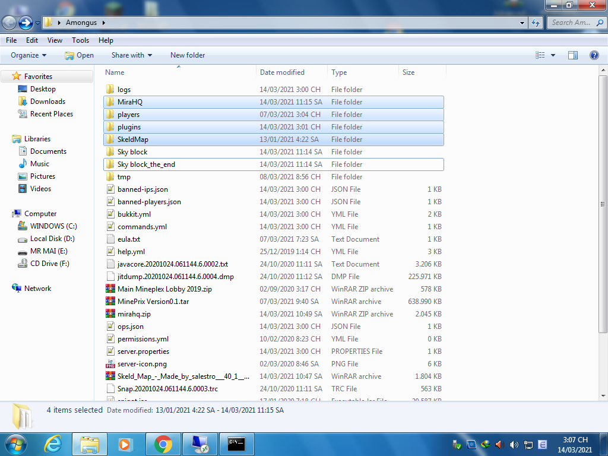Open the MR MAI (E:) drive

(49, 251)
